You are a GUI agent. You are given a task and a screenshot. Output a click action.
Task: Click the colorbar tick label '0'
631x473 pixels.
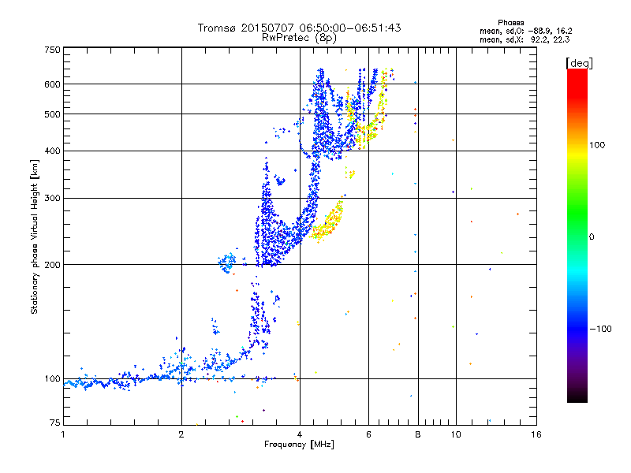pyautogui.click(x=592, y=237)
